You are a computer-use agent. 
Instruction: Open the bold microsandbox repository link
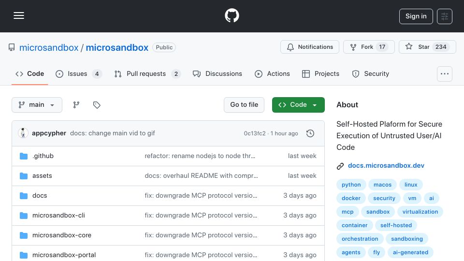click(117, 48)
